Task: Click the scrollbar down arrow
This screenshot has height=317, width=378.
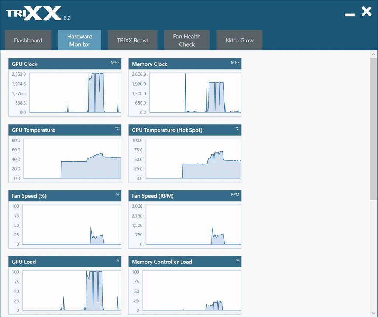Action: tap(374, 313)
